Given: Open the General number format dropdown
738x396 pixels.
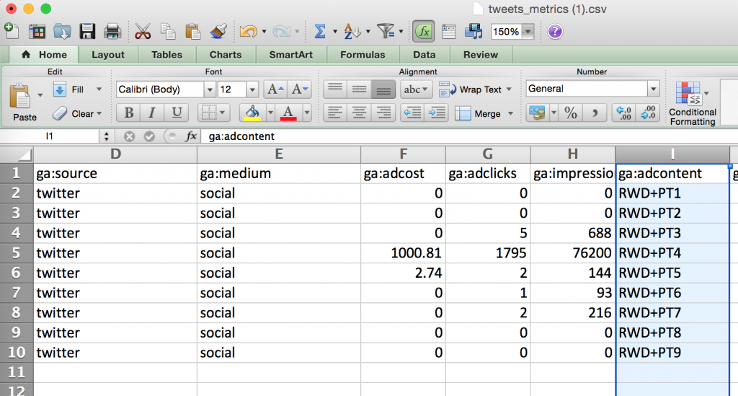Looking at the screenshot, I should 653,89.
